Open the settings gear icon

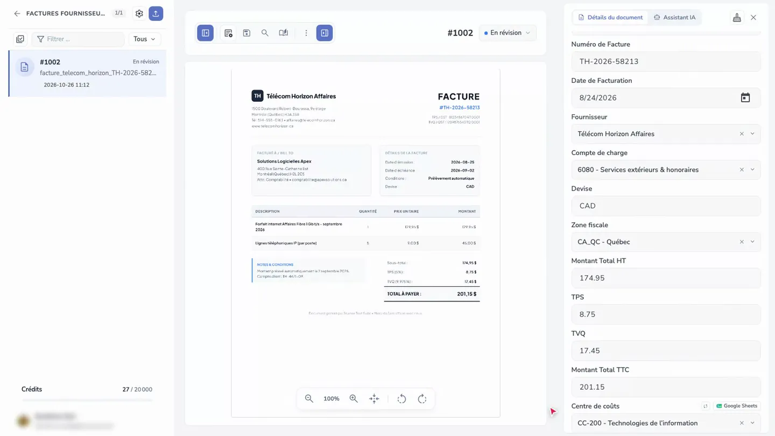coord(139,13)
